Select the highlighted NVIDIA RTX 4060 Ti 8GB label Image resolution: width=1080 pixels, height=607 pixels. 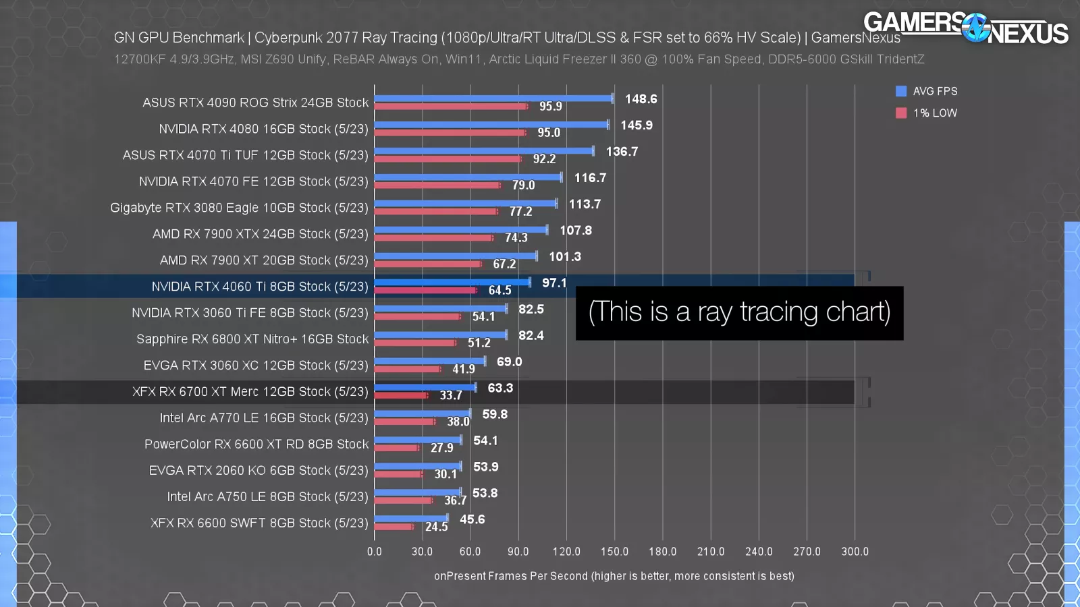(x=260, y=287)
